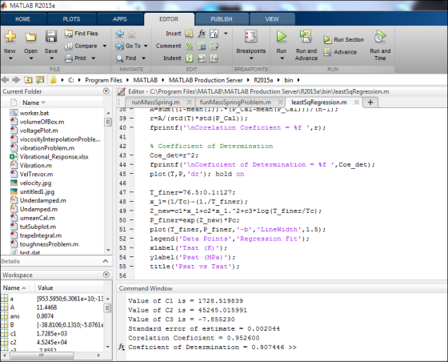Click the Uncomment icon next to Comment
Image resolution: width=448 pixels, height=362 pixels.
tap(202, 46)
